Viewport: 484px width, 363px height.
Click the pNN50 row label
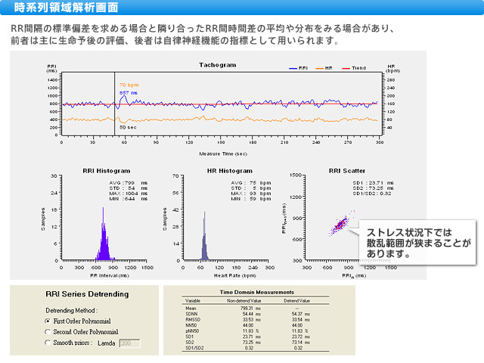pos(192,331)
